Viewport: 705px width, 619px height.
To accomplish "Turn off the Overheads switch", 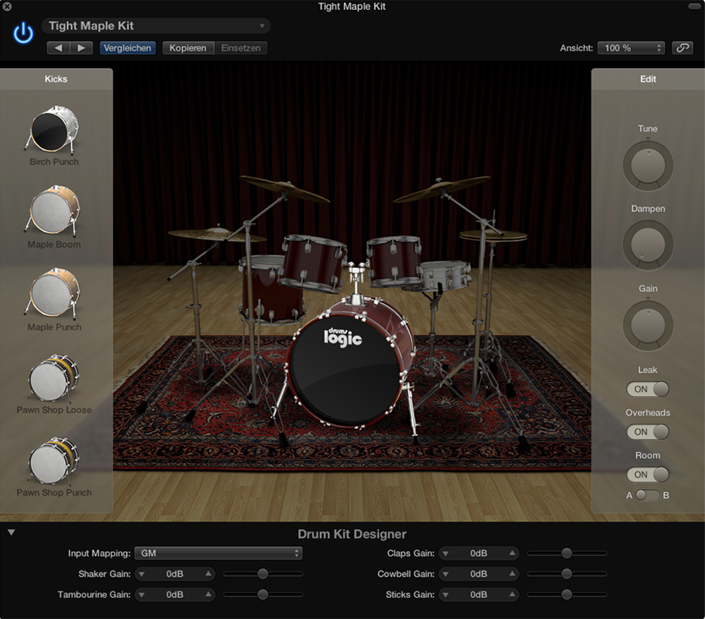I will tap(647, 431).
